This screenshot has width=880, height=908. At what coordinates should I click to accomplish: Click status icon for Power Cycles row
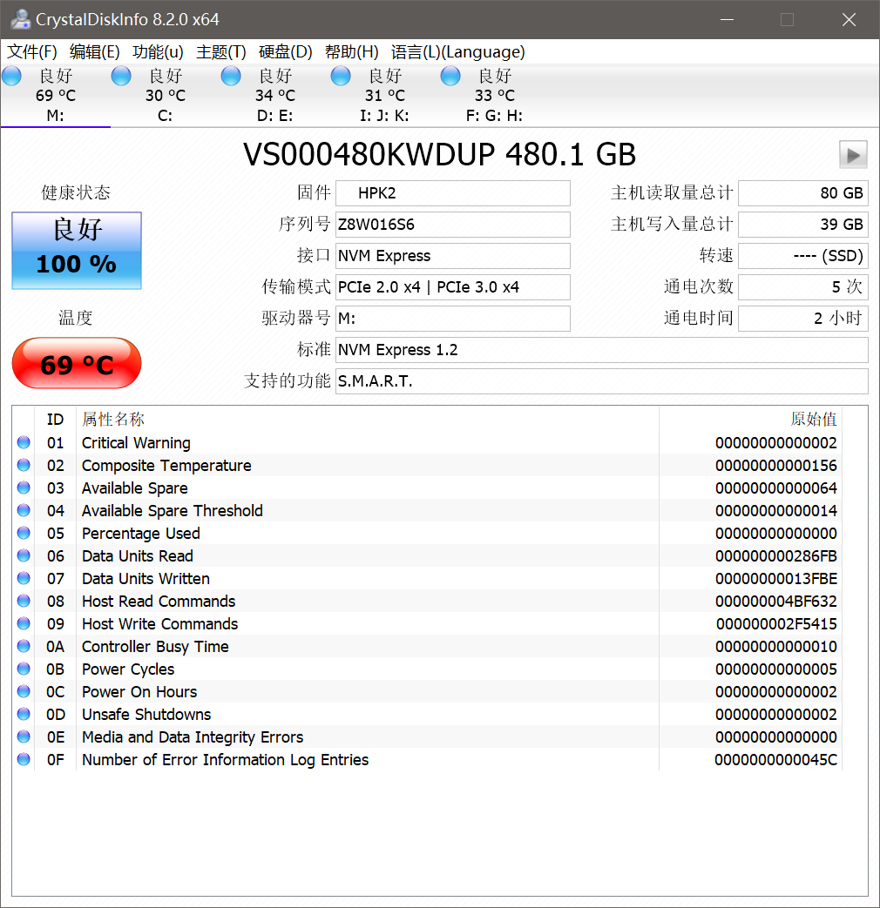pyautogui.click(x=24, y=669)
